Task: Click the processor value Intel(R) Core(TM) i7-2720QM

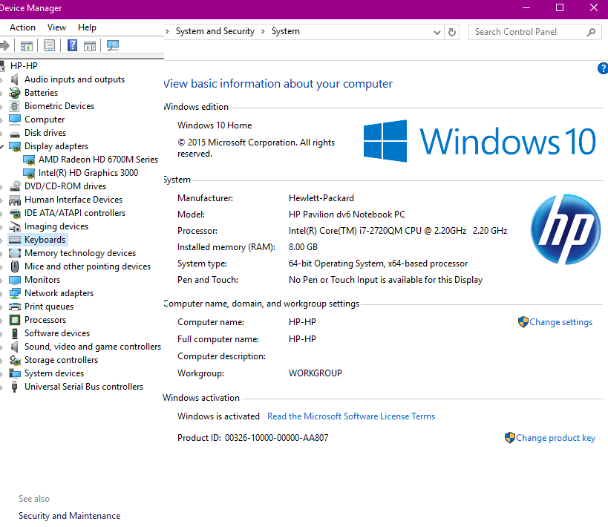Action: (x=398, y=231)
